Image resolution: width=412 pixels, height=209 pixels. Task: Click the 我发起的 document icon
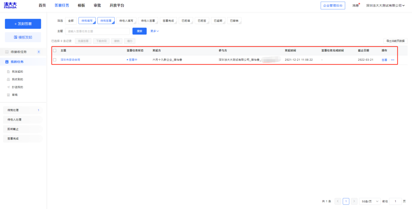[x=9, y=72]
